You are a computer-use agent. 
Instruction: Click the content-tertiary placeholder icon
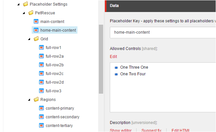[41, 125]
